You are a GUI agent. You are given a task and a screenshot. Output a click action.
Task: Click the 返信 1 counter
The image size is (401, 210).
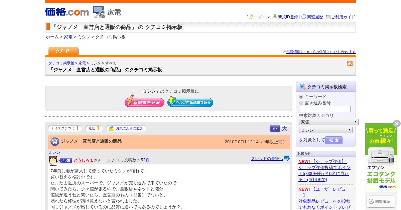[94, 128]
